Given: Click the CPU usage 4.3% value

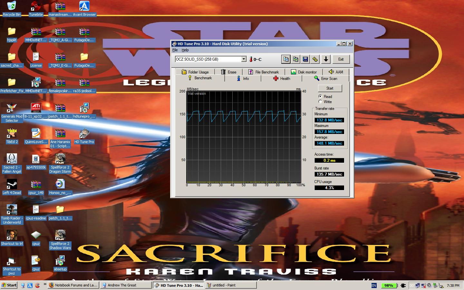Looking at the screenshot, I should [329, 188].
